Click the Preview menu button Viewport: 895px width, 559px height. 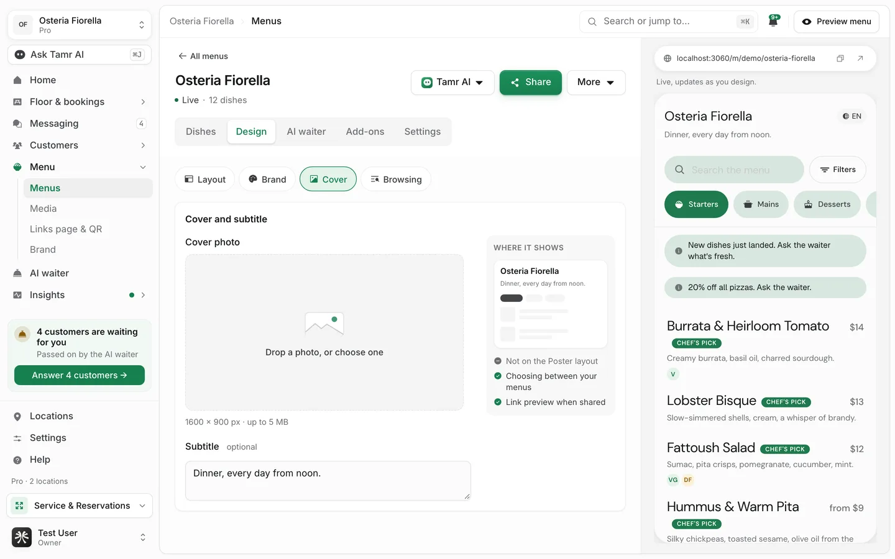point(837,22)
